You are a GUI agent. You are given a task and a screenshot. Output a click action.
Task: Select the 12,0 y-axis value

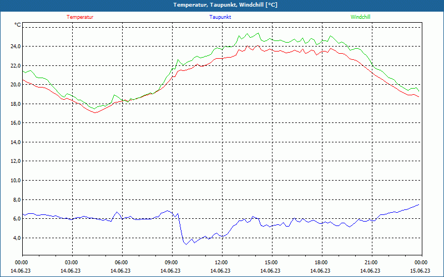pos(16,161)
